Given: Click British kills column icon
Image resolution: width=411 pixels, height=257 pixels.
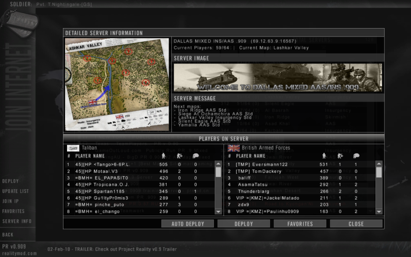Looking at the screenshot, I should point(340,156).
